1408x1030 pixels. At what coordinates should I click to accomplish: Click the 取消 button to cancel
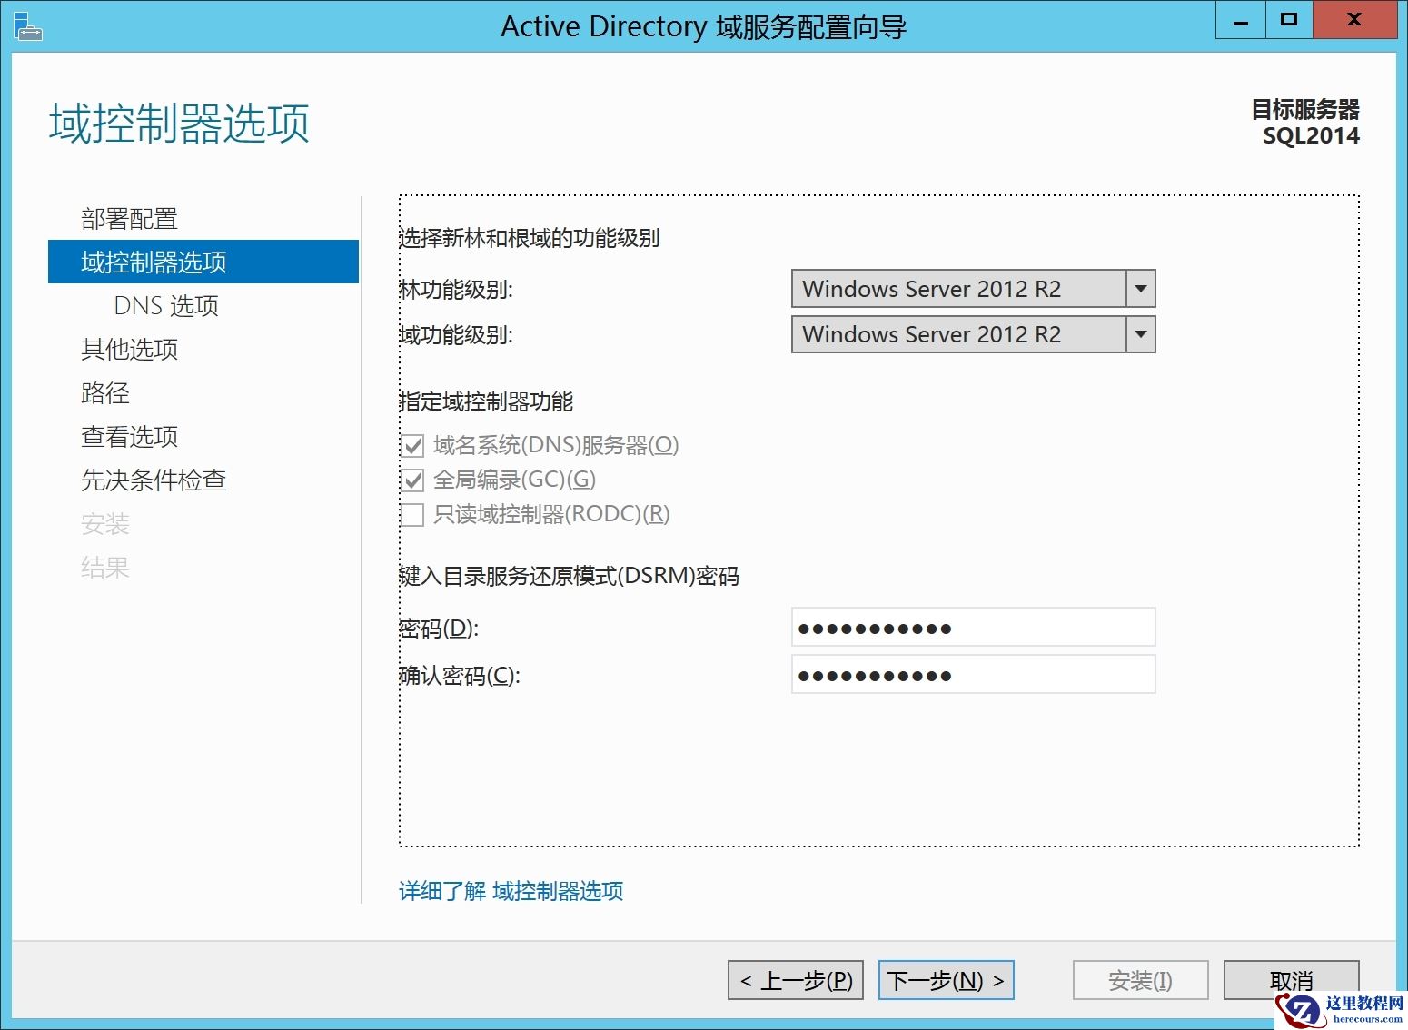(x=1291, y=980)
